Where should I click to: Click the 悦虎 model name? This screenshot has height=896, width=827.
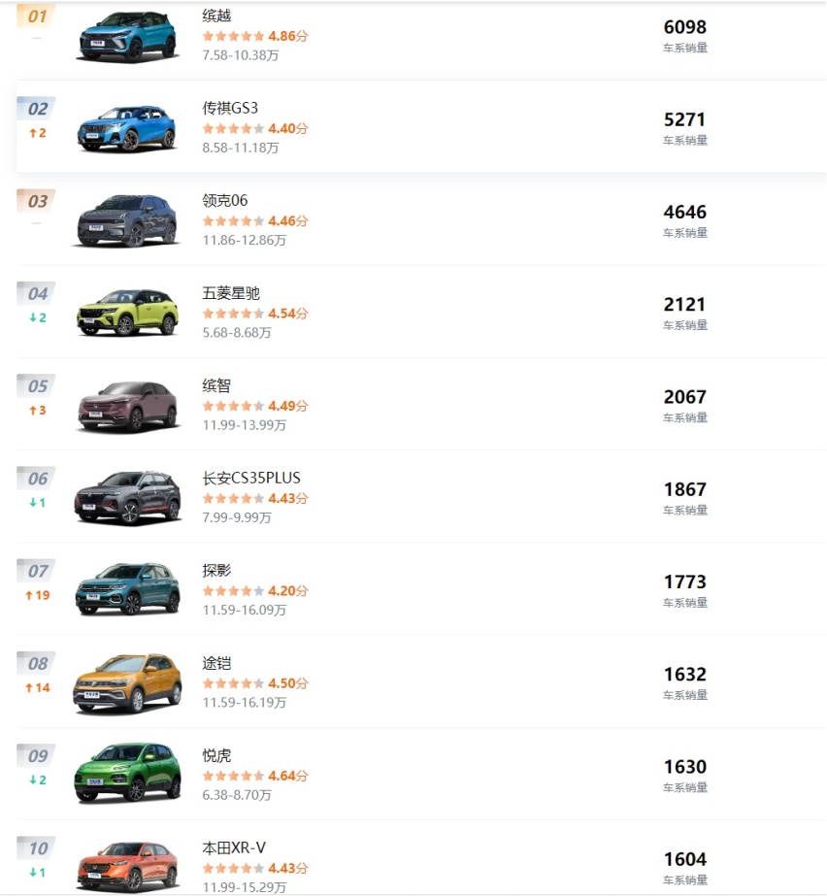216,755
